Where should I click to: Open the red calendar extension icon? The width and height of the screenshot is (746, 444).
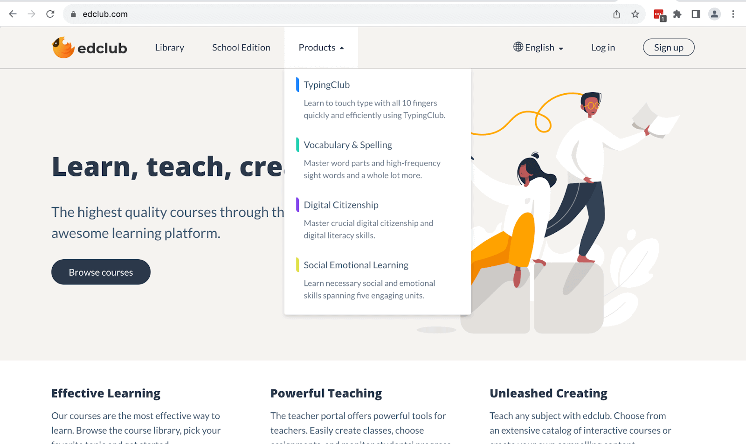tap(659, 15)
